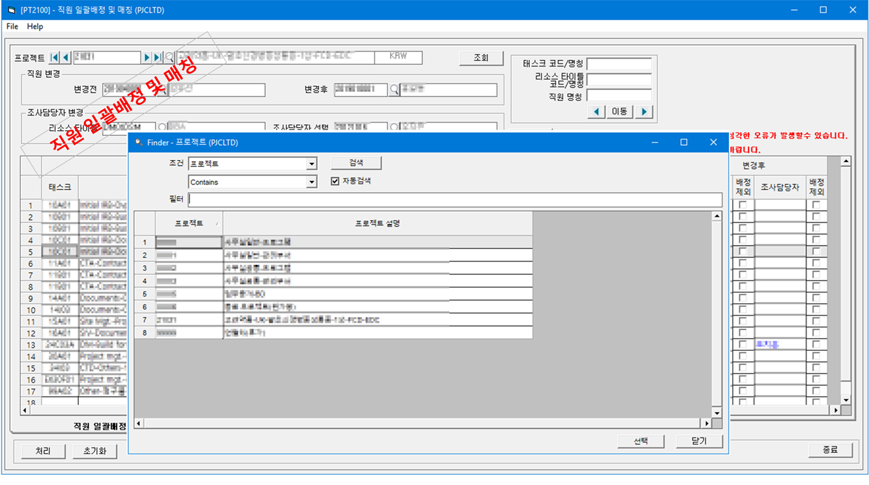Close the Finder dialog with the X
Viewport: 869px width, 485px height.
713,142
